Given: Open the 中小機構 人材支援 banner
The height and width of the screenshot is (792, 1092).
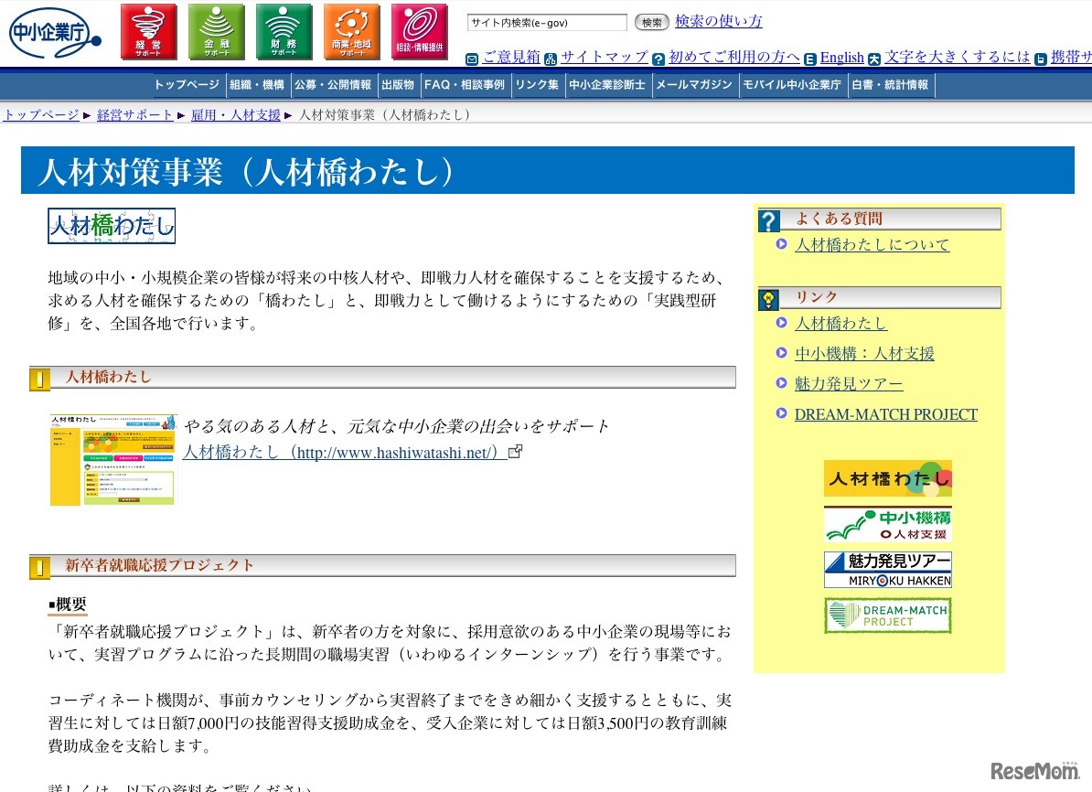Looking at the screenshot, I should 887,524.
